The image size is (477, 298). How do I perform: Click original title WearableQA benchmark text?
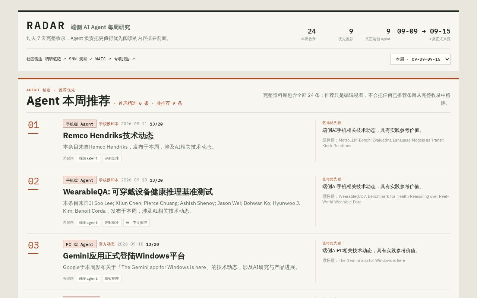tap(385, 199)
